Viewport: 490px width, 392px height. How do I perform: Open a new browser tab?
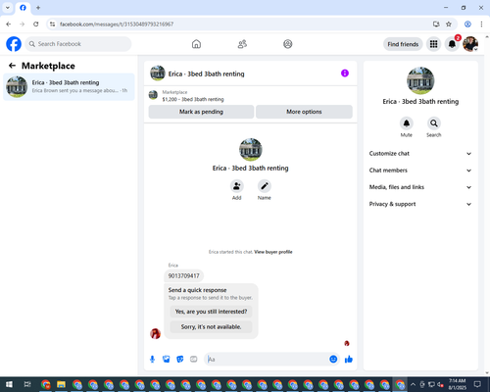coord(38,8)
